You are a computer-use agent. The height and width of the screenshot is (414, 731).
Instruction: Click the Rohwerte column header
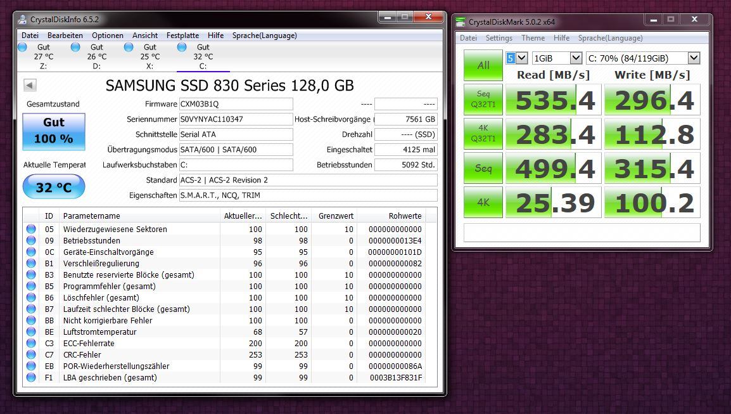[x=391, y=216]
